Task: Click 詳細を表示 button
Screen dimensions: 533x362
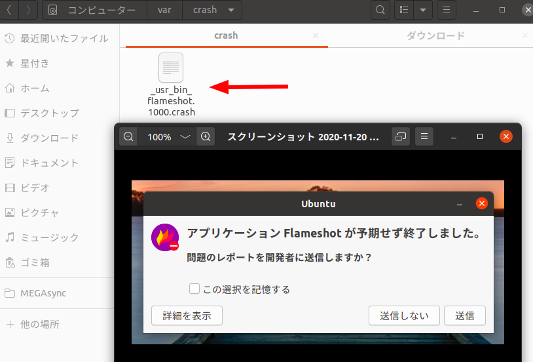Action: (187, 315)
